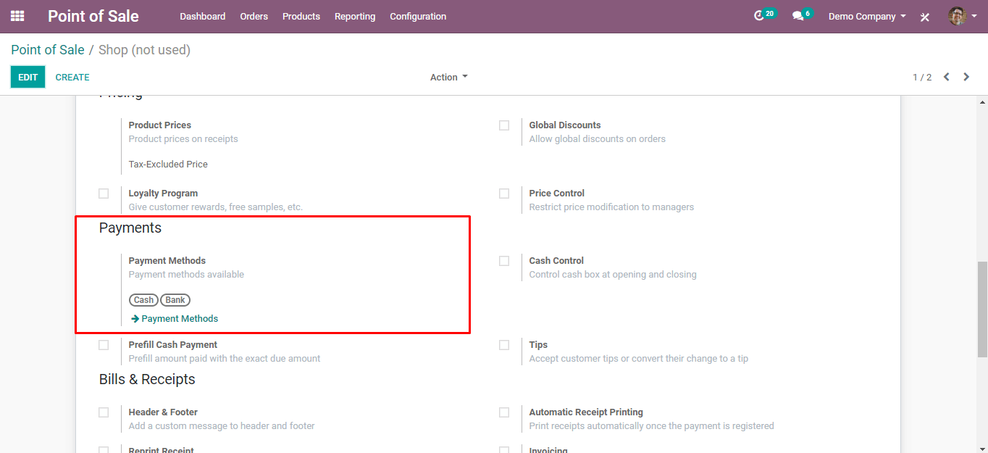
Task: Click the Price Control setting label
Action: pos(557,194)
